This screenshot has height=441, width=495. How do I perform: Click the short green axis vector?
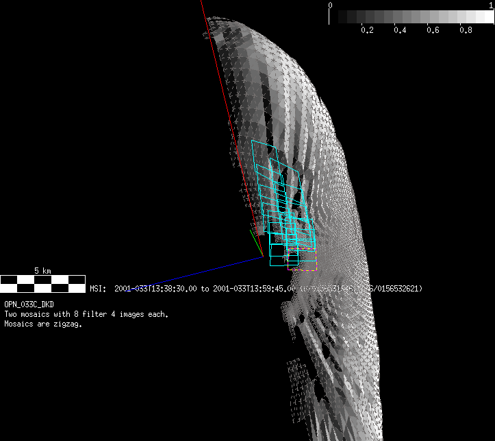tap(255, 242)
